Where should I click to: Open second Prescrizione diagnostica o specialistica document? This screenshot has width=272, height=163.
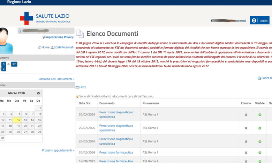tap(116, 128)
